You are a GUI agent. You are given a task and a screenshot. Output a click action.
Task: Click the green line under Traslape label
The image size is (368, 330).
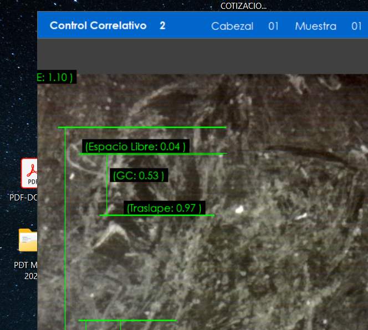pyautogui.click(x=166, y=215)
